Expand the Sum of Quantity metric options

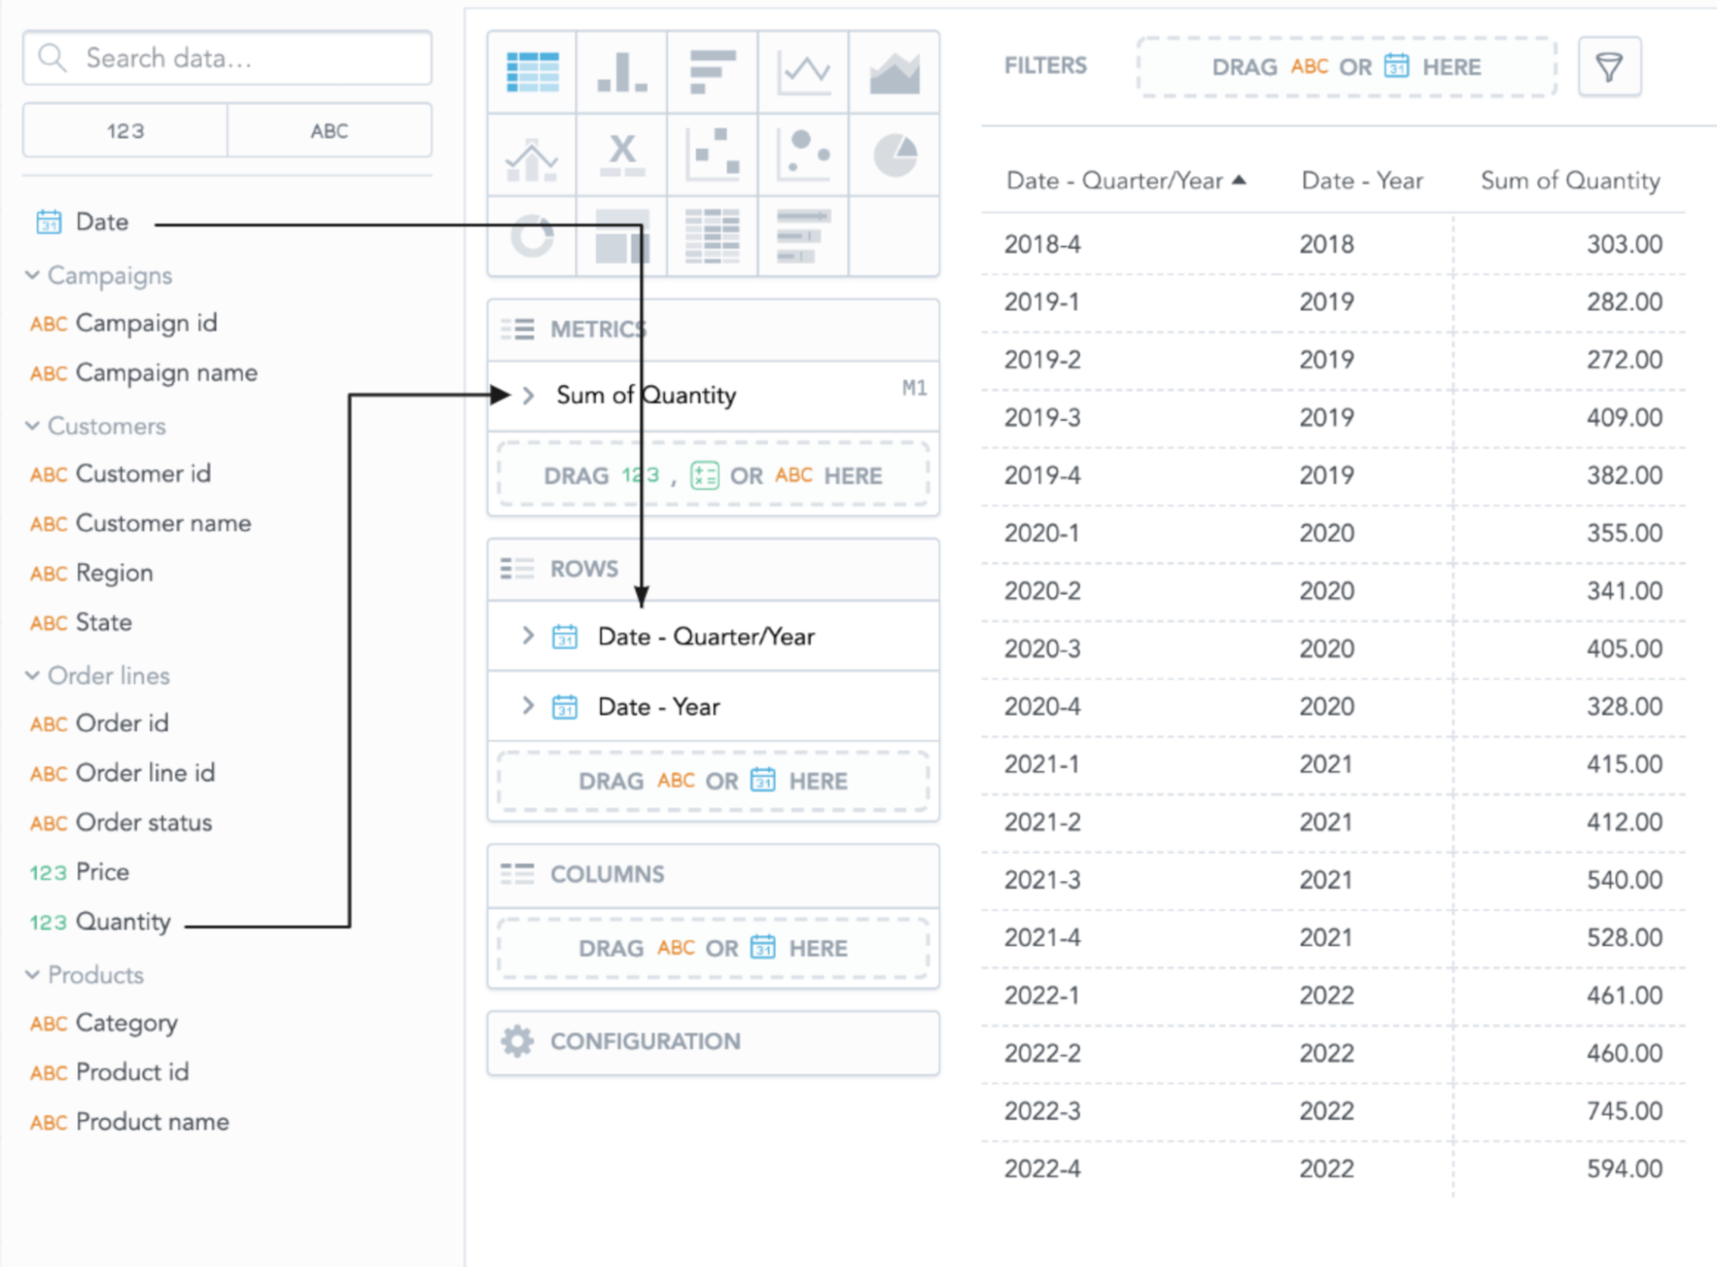pyautogui.click(x=527, y=395)
